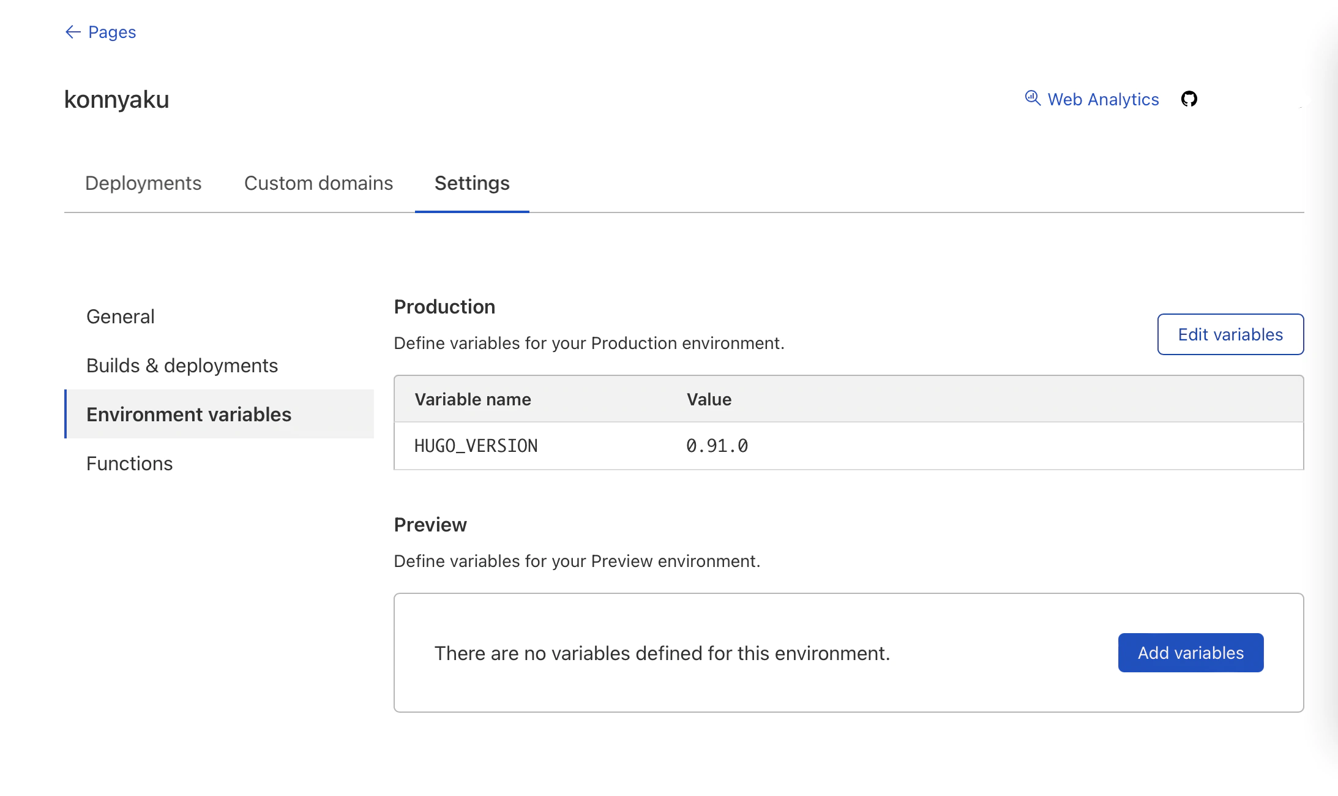1338x796 pixels.
Task: Go back to the Pages link
Action: pos(112,32)
